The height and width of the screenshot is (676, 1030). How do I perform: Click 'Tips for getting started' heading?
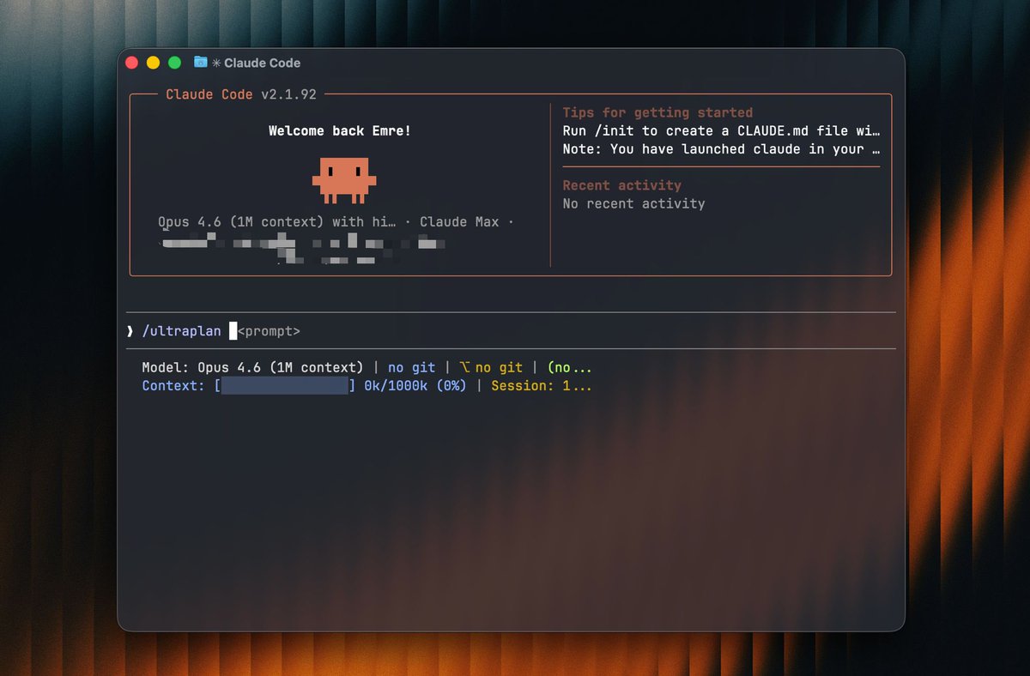(657, 112)
